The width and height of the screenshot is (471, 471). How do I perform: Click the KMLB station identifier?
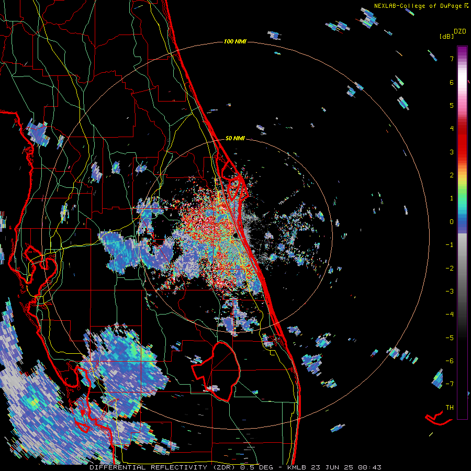click(297, 467)
